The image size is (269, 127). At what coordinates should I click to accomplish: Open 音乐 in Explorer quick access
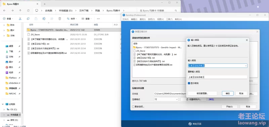point(11,67)
